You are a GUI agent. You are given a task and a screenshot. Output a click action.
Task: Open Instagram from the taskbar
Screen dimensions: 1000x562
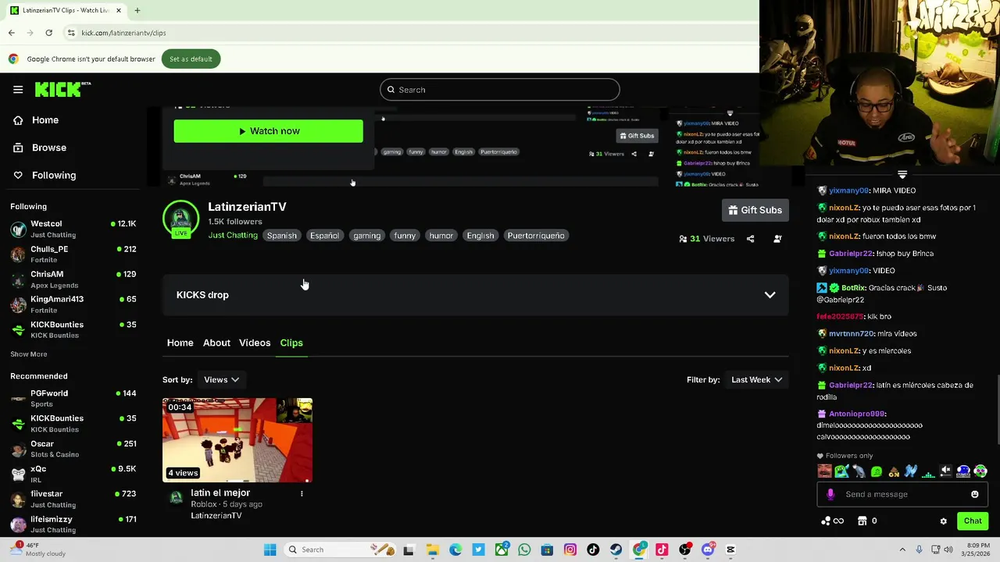(570, 550)
